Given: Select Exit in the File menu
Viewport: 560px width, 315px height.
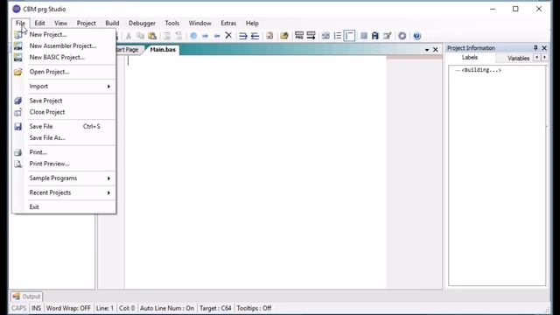Looking at the screenshot, I should click(x=34, y=207).
